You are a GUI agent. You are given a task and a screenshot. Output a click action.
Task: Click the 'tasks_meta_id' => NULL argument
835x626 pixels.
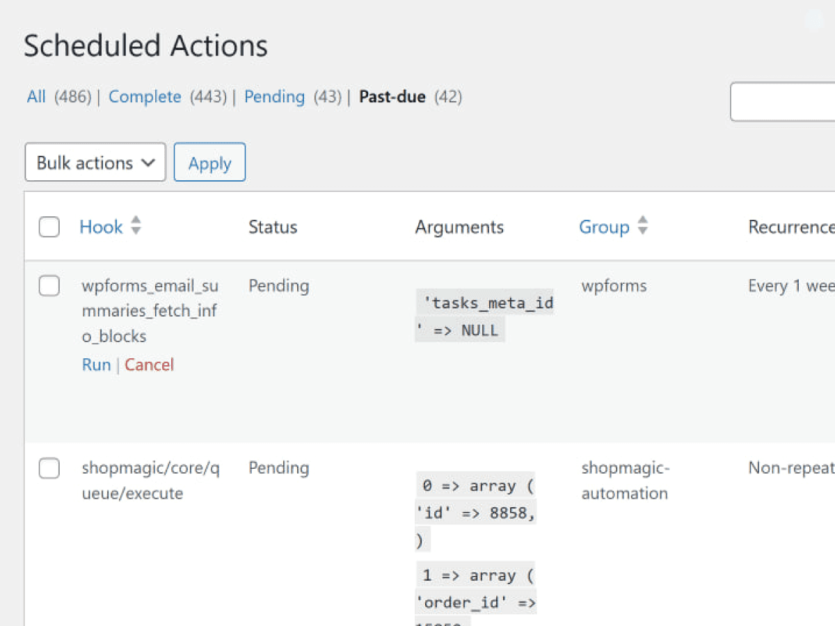click(x=484, y=316)
